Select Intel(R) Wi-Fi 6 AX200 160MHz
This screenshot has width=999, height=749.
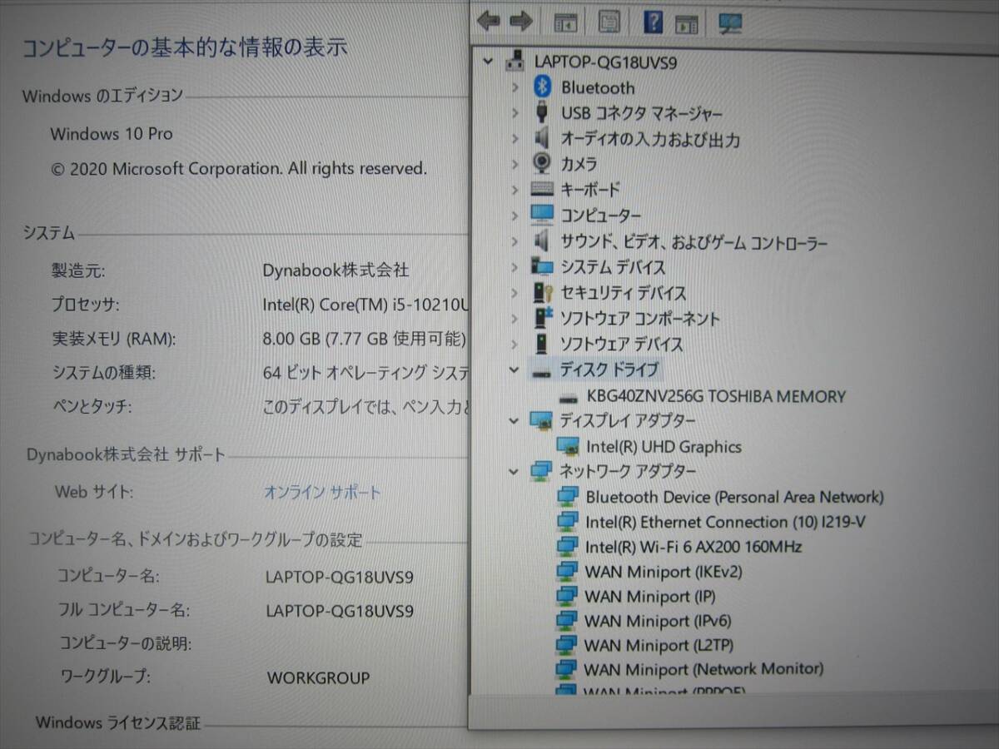pos(693,547)
